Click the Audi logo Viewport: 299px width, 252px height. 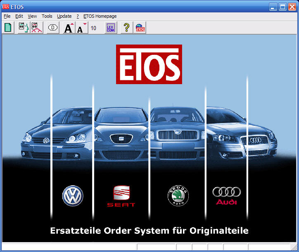227,195
